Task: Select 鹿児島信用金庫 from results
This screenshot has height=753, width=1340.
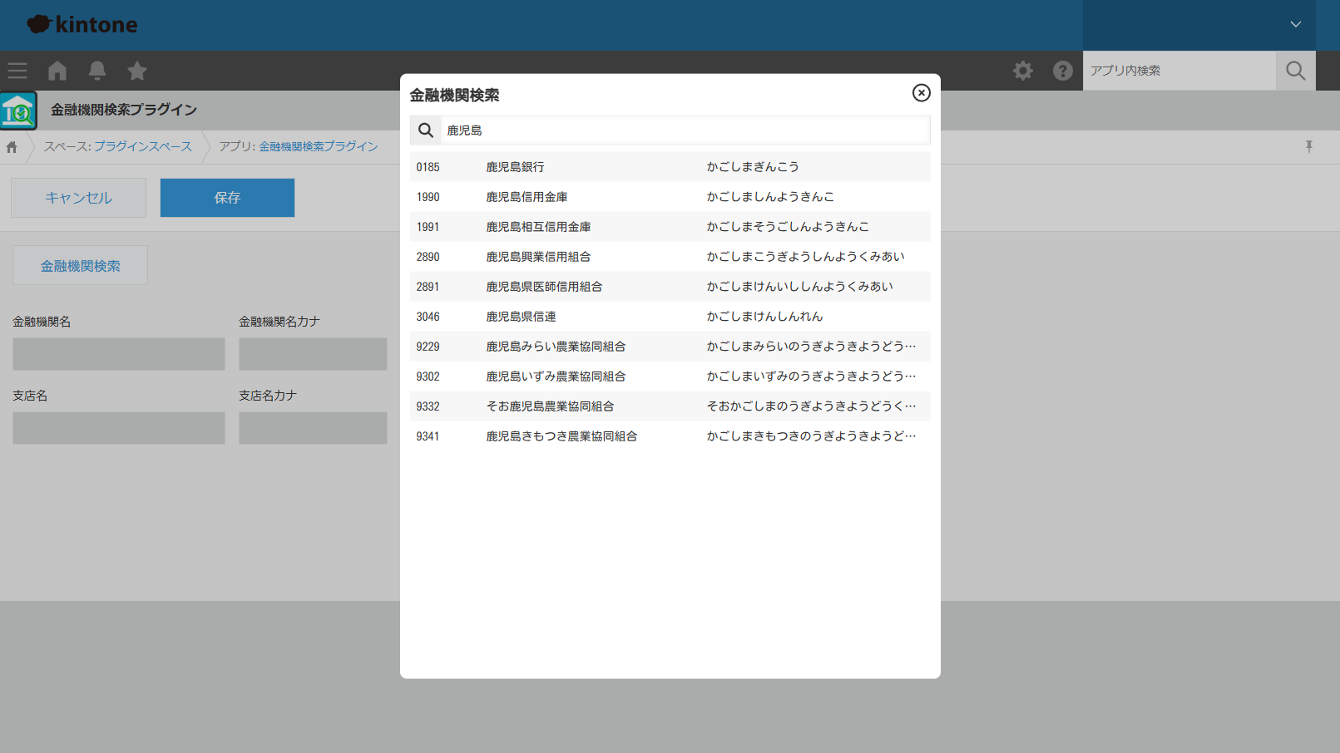Action: point(670,197)
